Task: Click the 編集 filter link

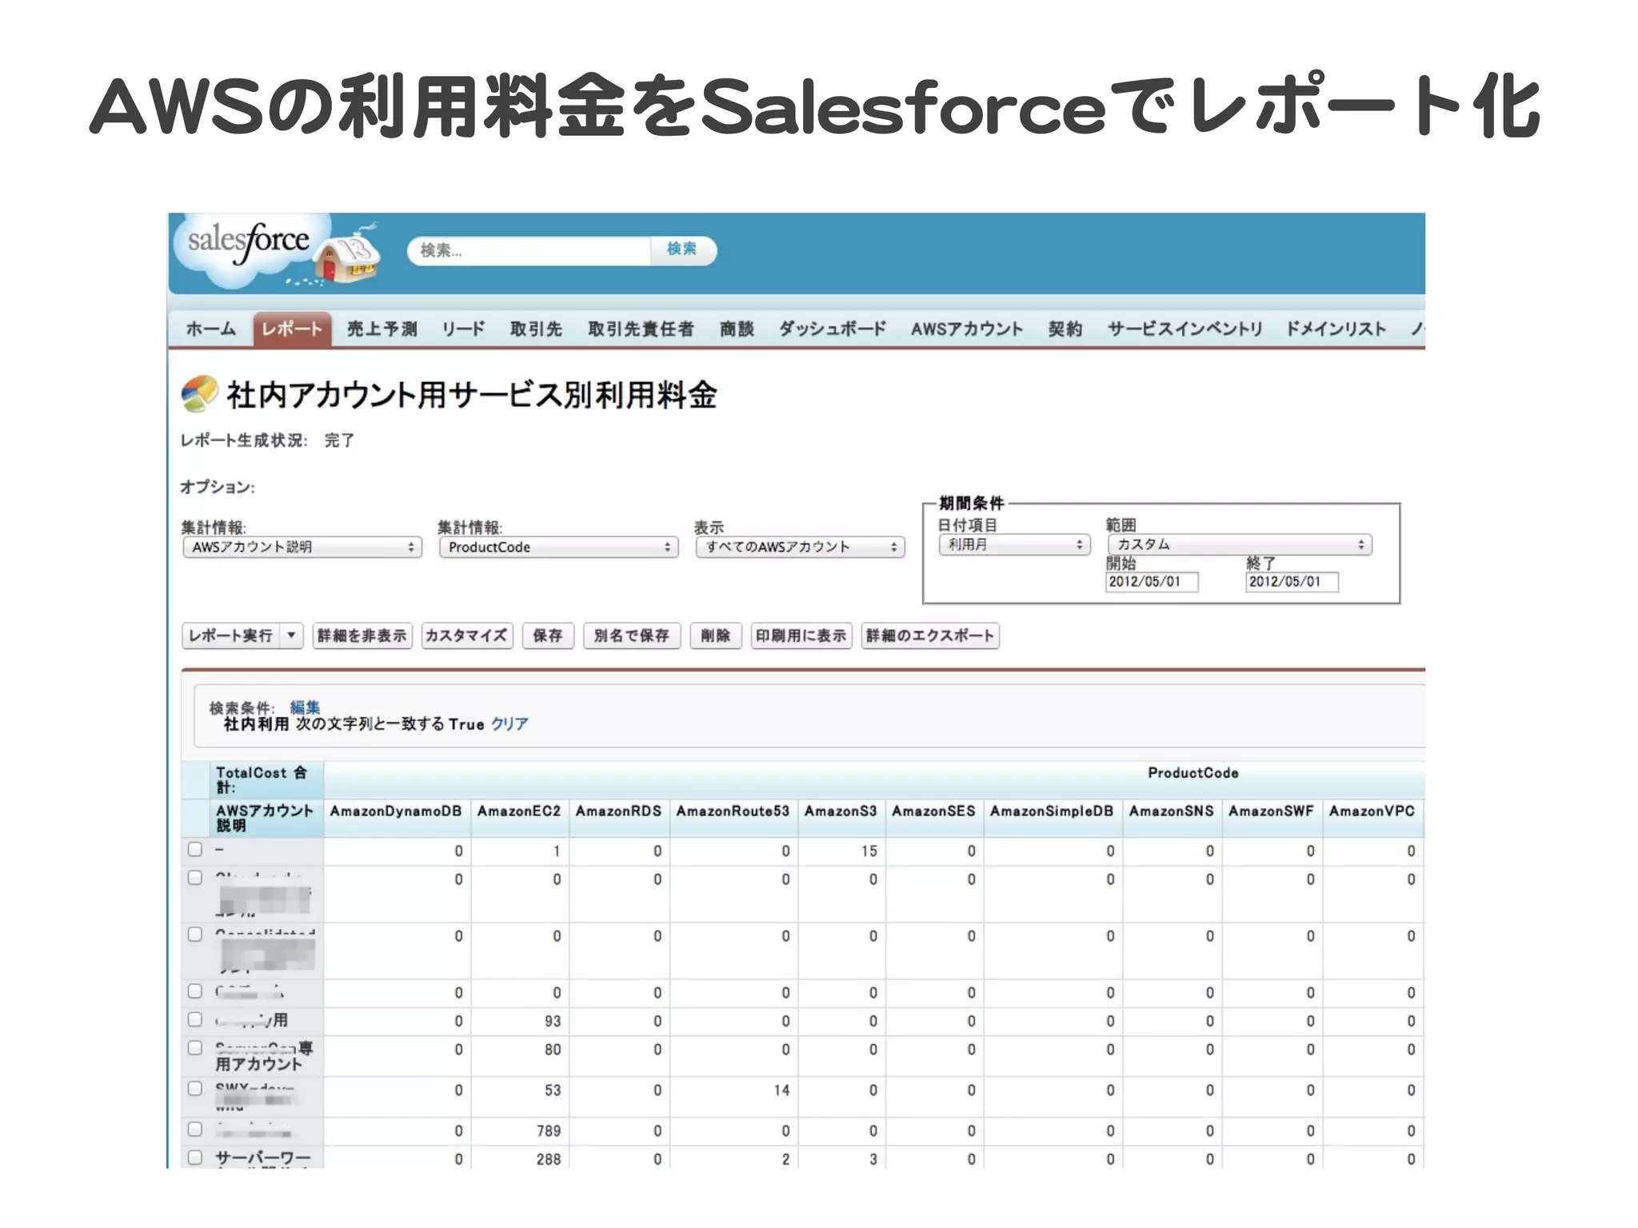Action: 305,708
